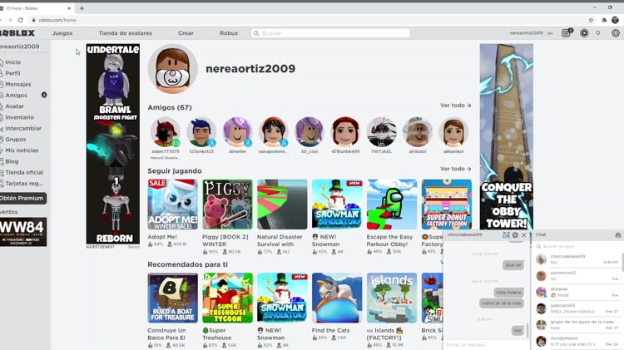Open Adopt Me! game thumbnail
The height and width of the screenshot is (350, 624).
tap(173, 205)
